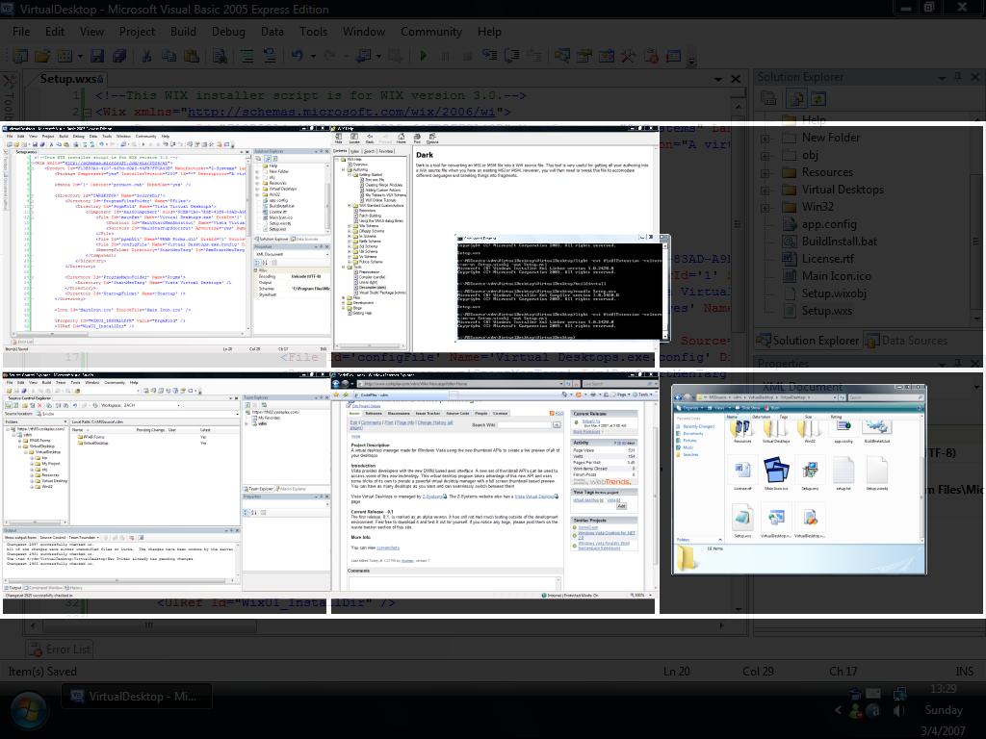Expand the Resources folder node

(766, 172)
